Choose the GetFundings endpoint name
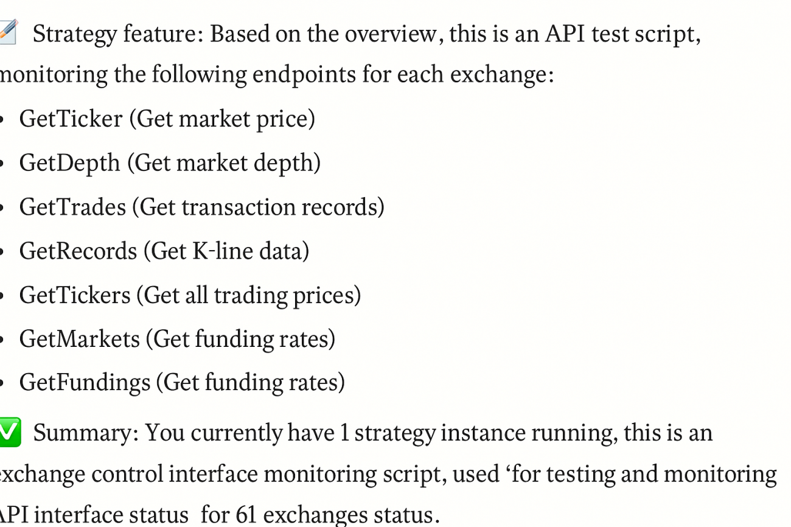Screen dimensions: 791x527 (x=85, y=383)
